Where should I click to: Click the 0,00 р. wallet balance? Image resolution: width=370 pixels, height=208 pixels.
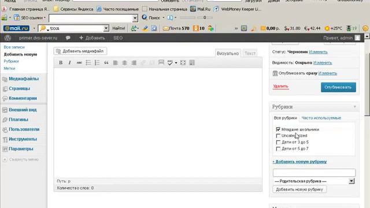tap(270, 28)
